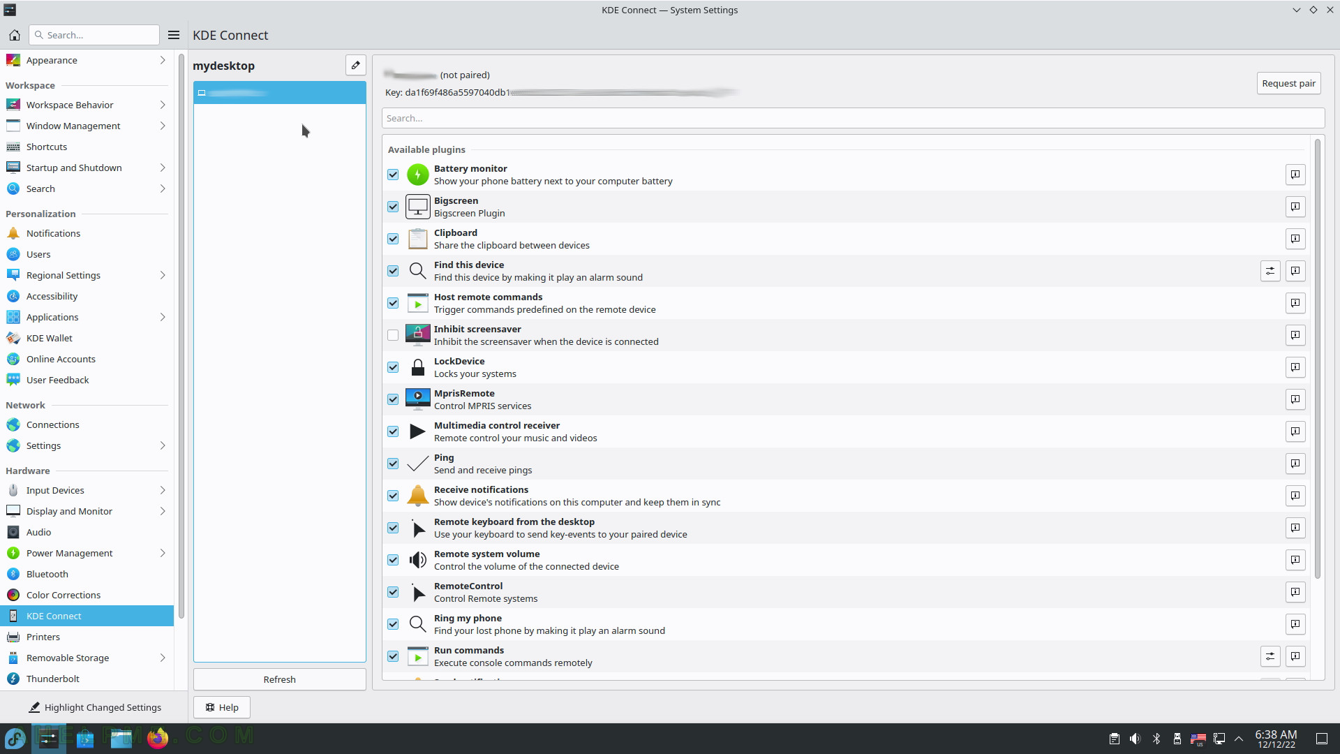The width and height of the screenshot is (1340, 754).
Task: Open the hamburger menu next to search
Action: tap(174, 35)
